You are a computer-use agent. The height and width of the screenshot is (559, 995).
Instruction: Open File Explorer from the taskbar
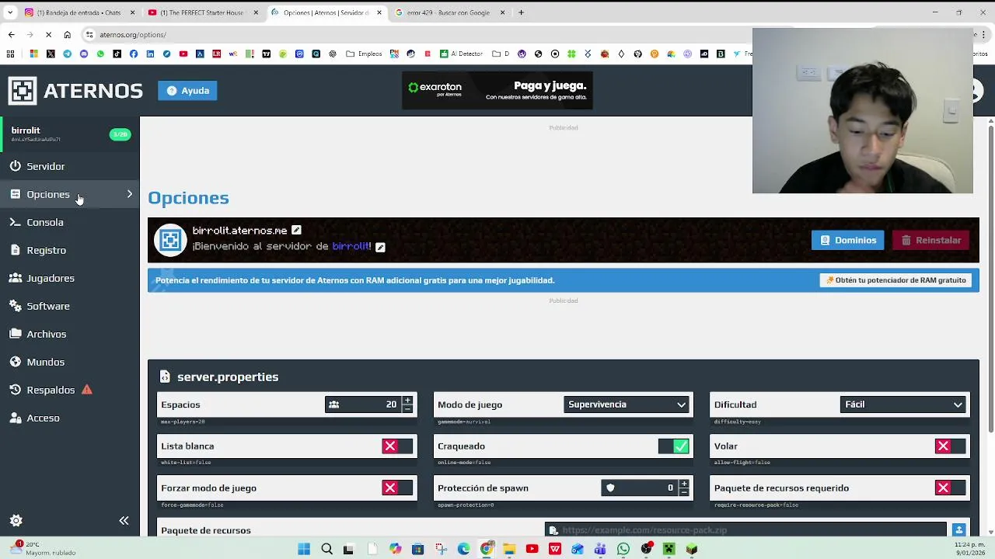pos(509,549)
